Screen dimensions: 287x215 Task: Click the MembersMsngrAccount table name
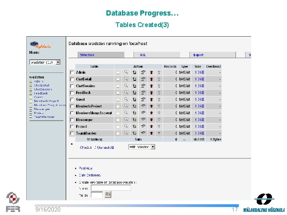click(x=94, y=113)
